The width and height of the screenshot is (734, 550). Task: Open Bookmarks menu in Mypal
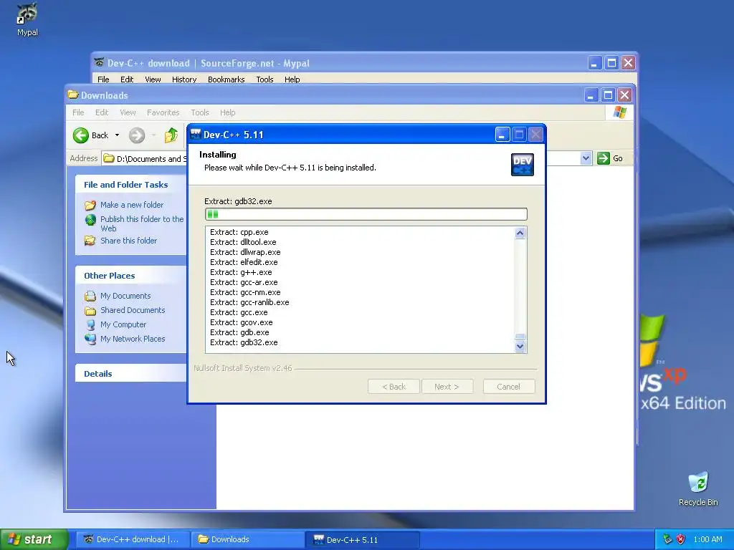[x=226, y=79]
